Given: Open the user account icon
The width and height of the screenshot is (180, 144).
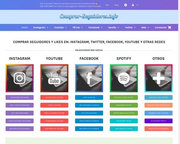Looking at the screenshot, I should (133, 5).
